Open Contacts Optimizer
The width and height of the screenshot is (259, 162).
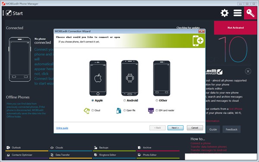[x=27, y=155]
